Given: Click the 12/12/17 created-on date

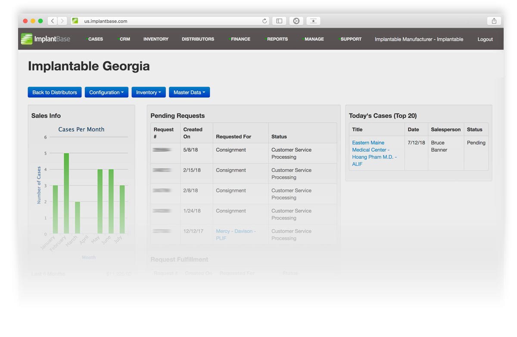Looking at the screenshot, I should pos(193,231).
